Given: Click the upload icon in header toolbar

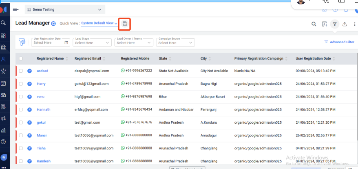Looking at the screenshot, I should point(345,24).
